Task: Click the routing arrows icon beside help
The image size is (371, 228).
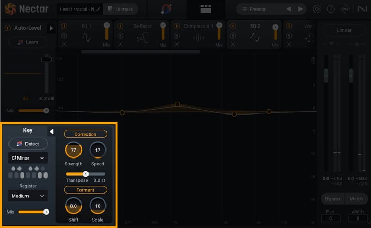Action: [345, 9]
